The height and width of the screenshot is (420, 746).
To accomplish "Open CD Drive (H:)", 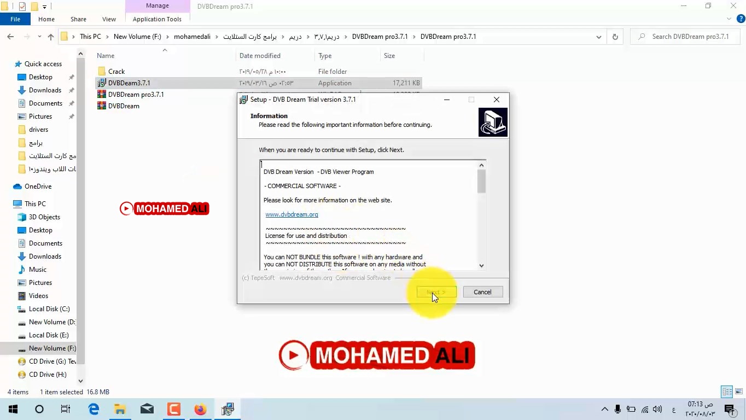I will (x=48, y=375).
